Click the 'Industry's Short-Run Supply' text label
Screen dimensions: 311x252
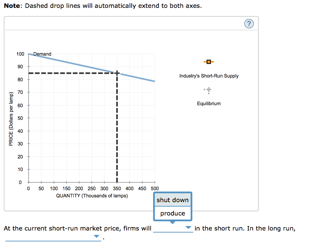pyautogui.click(x=209, y=76)
